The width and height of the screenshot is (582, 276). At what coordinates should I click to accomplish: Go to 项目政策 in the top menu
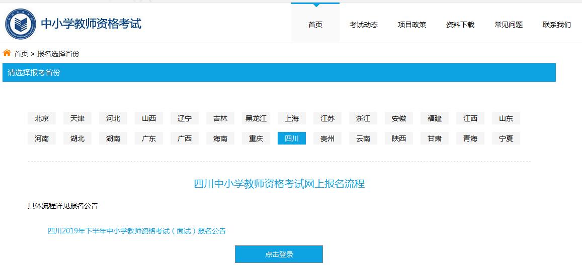point(412,25)
